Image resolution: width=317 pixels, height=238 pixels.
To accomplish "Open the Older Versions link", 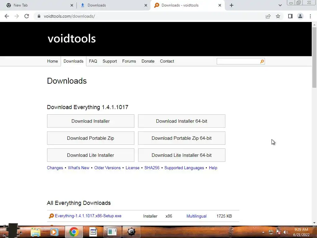I will pos(107,168).
